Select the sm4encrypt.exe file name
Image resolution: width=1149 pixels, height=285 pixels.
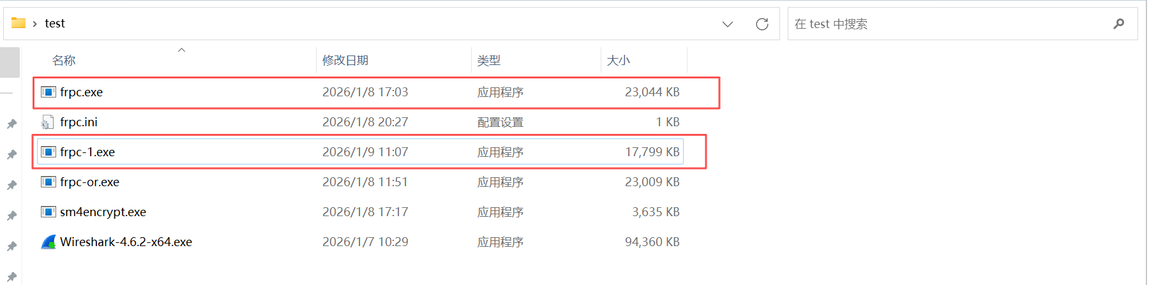coord(103,212)
